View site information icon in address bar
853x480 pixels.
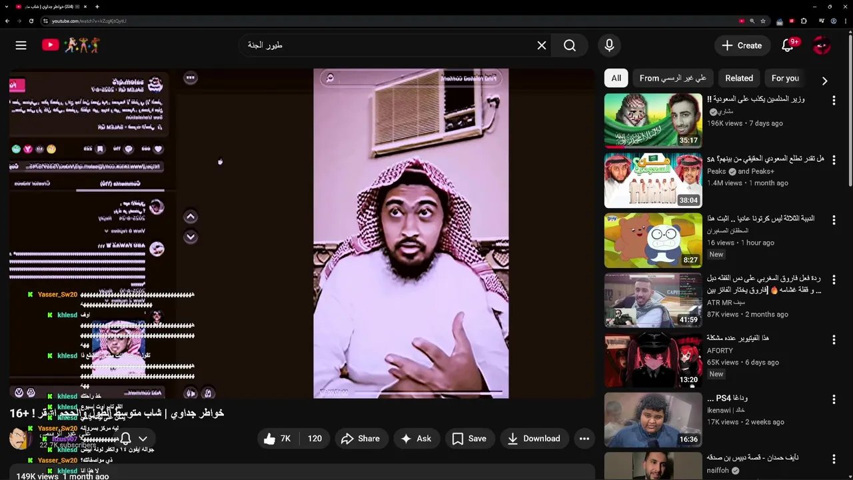[x=45, y=21]
